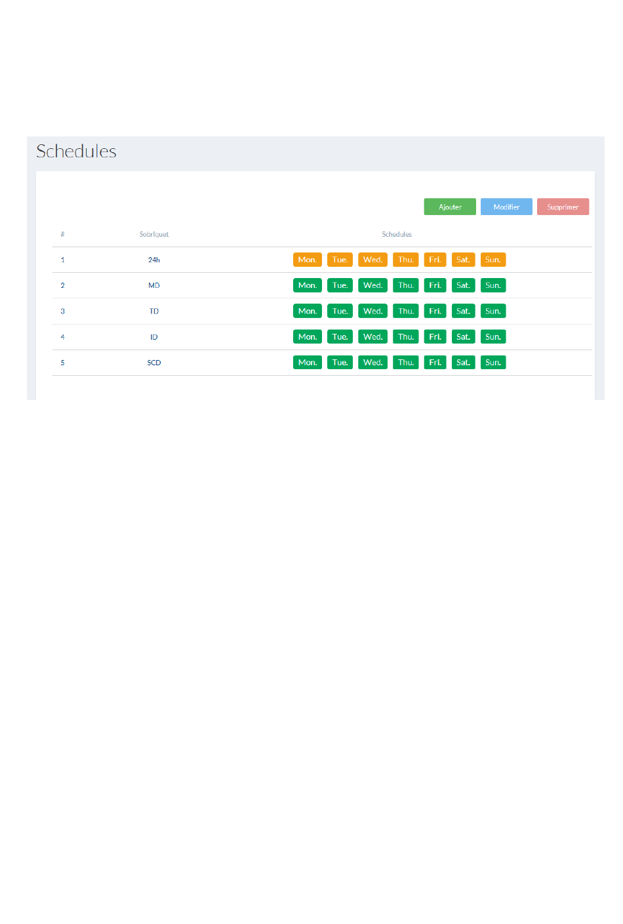Select the MD sobriquet cell
Viewport: 623px width, 924px height.
(x=154, y=285)
